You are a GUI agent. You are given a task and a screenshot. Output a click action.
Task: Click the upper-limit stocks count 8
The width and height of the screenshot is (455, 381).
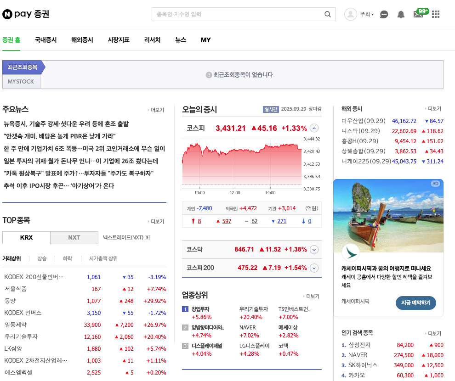199,221
